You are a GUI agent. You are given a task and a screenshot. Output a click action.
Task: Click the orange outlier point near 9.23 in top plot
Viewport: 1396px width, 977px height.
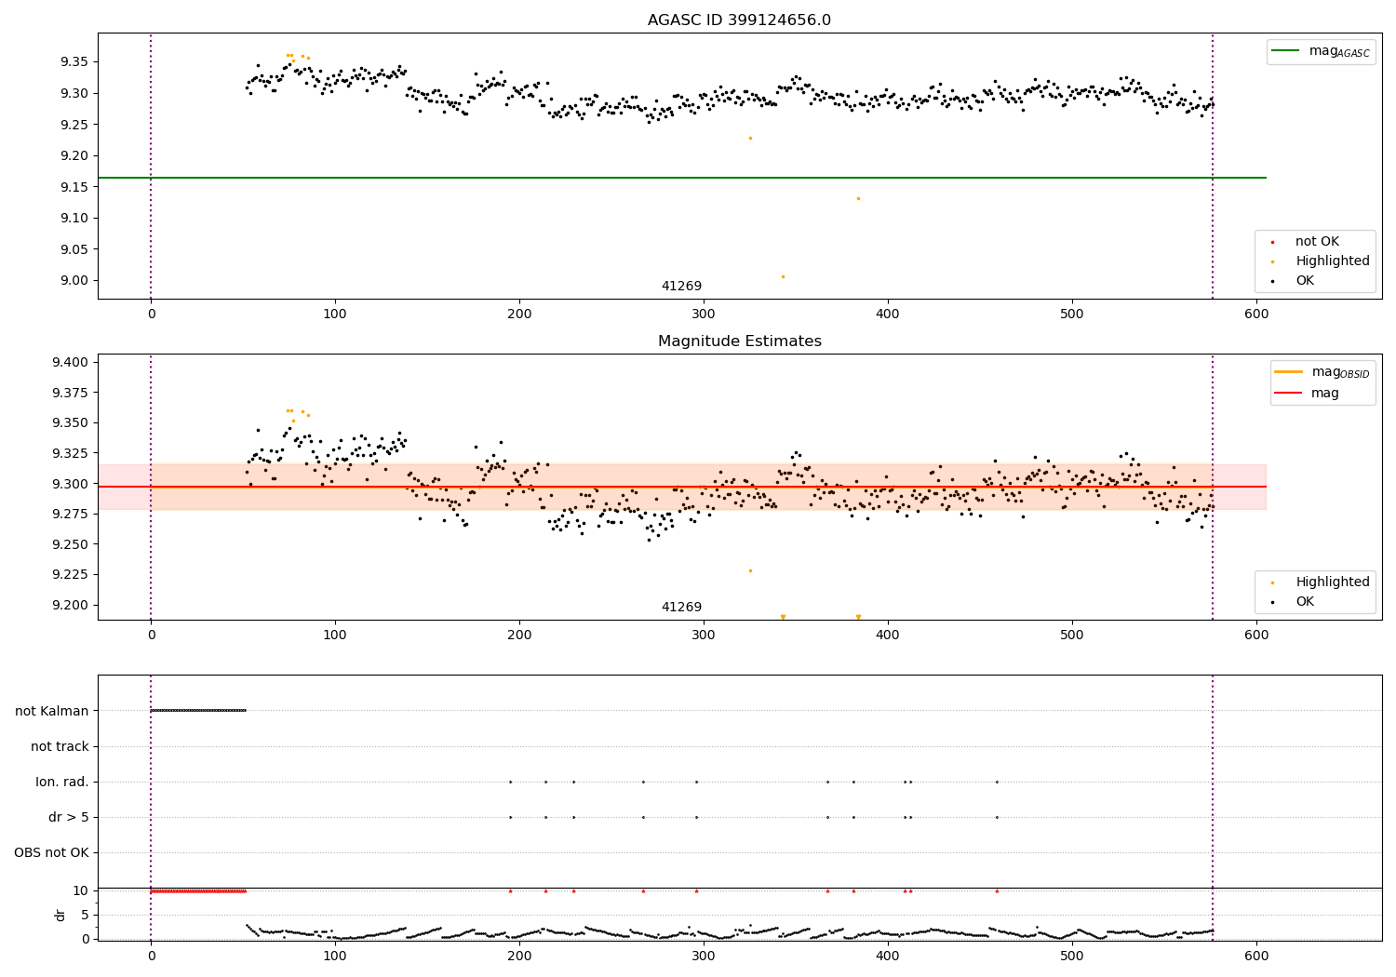[750, 138]
